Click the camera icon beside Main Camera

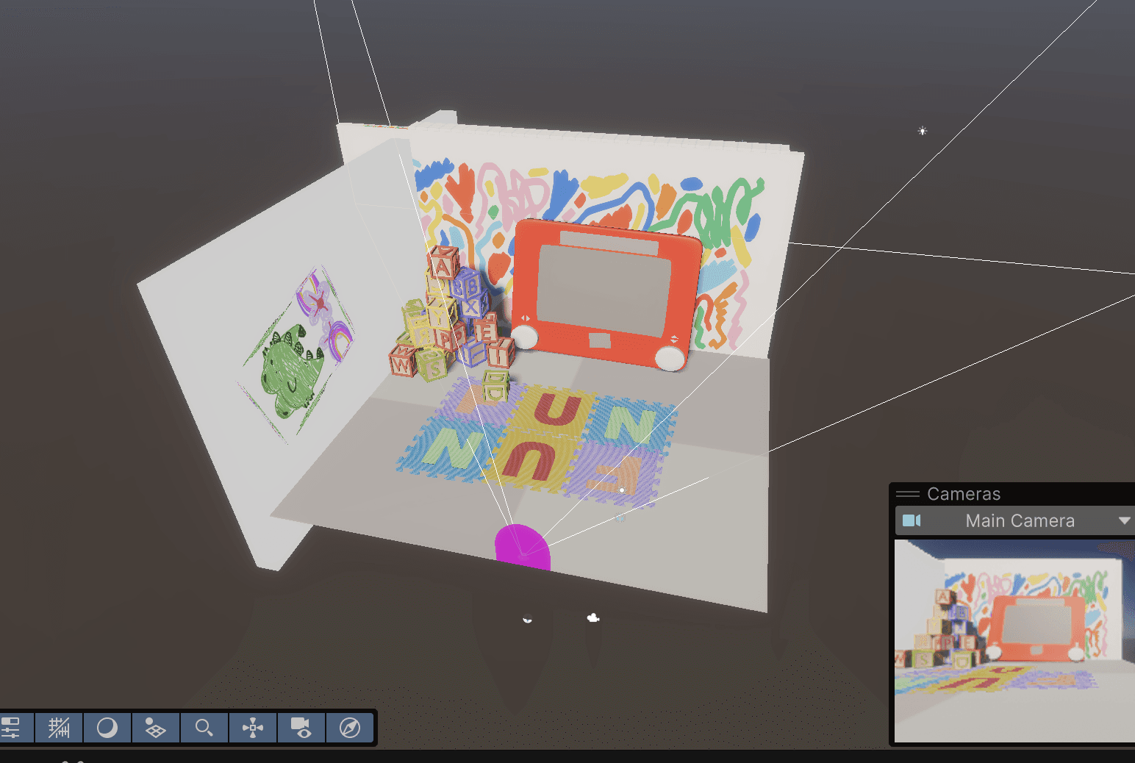pos(912,520)
